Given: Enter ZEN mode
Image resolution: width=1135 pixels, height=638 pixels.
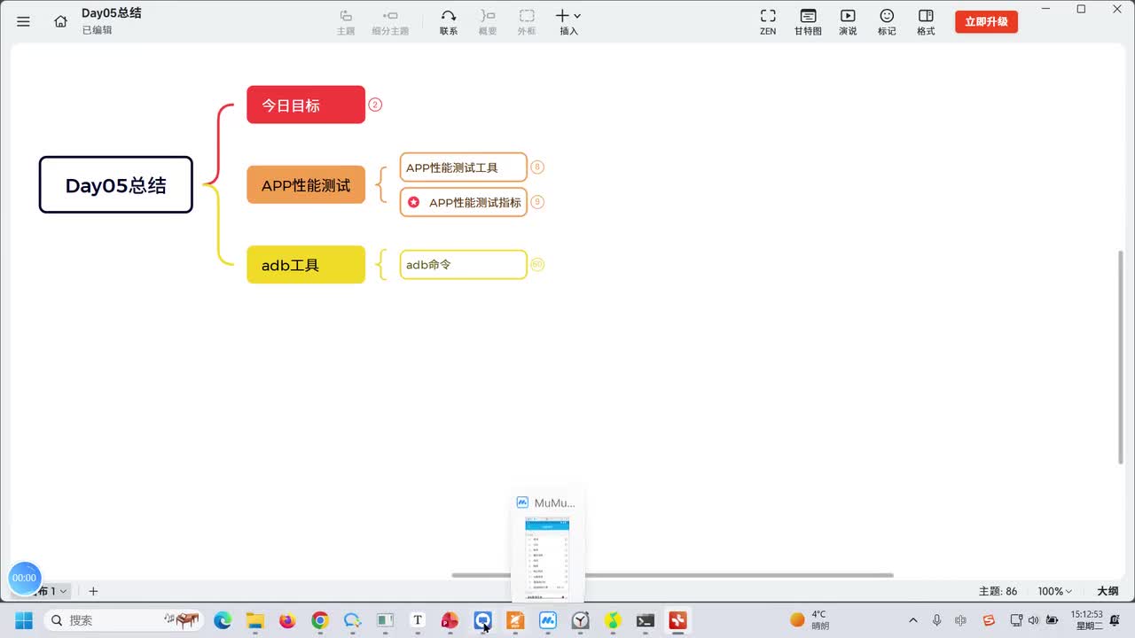Looking at the screenshot, I should pos(768,21).
